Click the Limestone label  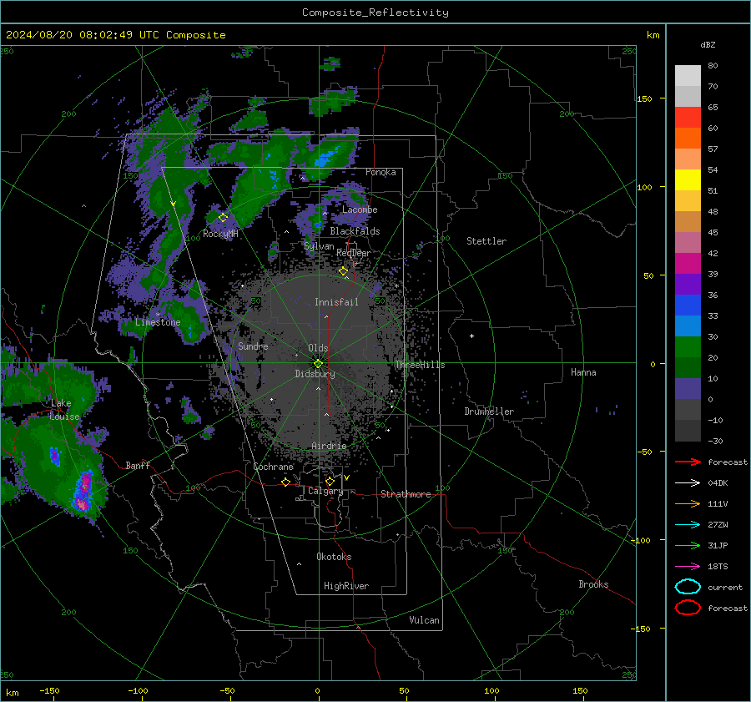(158, 322)
